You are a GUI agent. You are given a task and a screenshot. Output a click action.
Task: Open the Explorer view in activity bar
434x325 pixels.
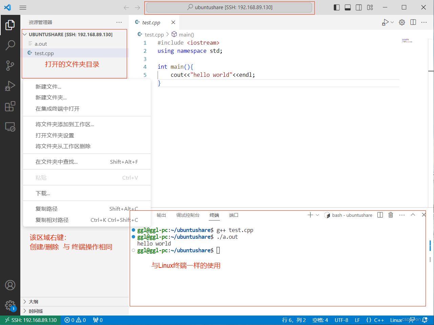pos(10,25)
